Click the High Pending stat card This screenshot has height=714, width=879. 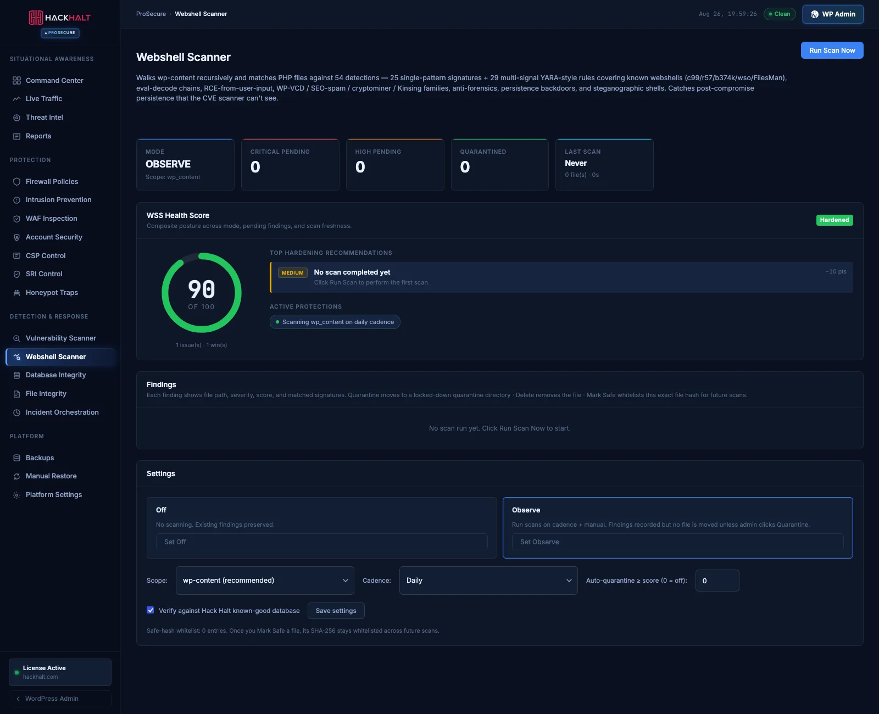395,165
